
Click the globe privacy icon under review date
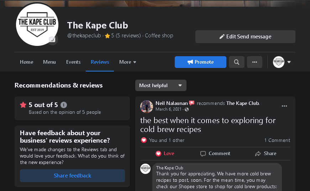point(186,110)
